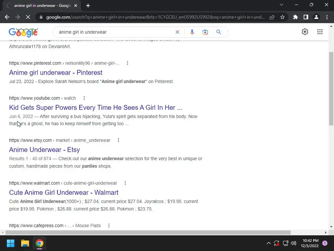The image size is (334, 251).
Task: Open the Extensions puzzle icon
Action: [296, 17]
